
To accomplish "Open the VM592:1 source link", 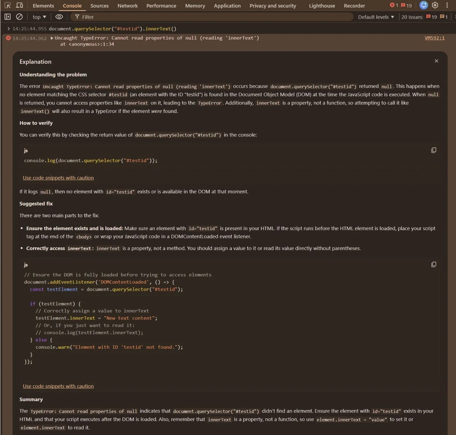I will tap(434, 38).
